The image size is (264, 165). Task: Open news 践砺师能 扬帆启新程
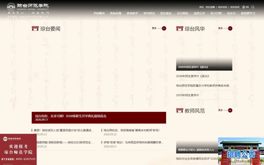click(x=65, y=142)
